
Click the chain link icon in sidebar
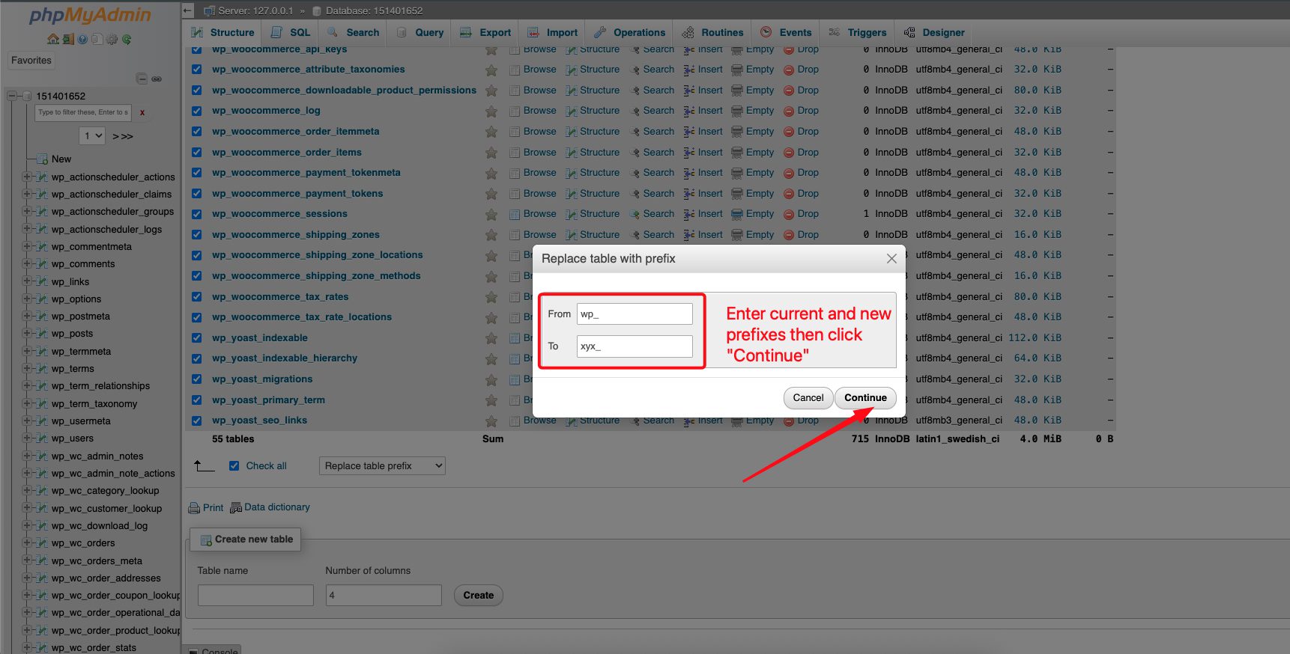point(157,79)
